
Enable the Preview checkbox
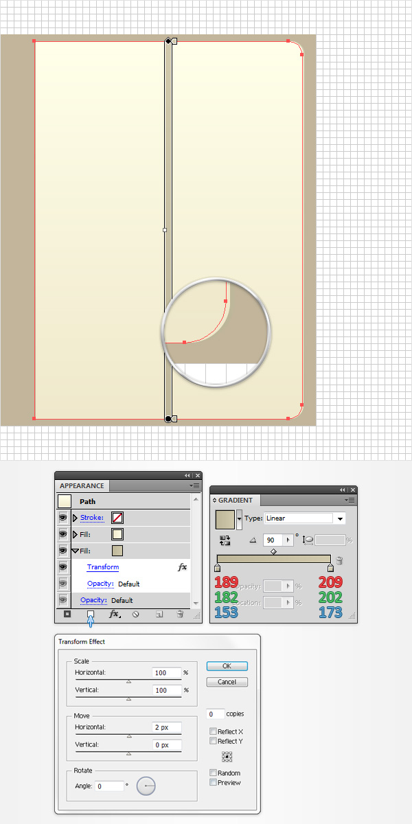click(x=214, y=783)
